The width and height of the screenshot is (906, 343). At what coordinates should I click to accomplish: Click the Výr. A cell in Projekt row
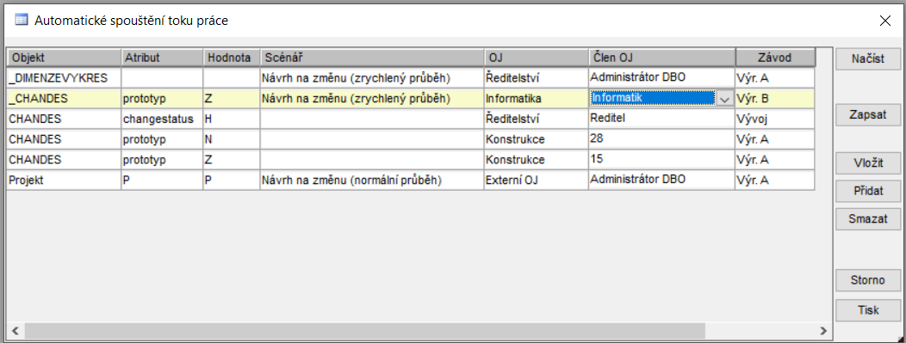[x=775, y=180]
